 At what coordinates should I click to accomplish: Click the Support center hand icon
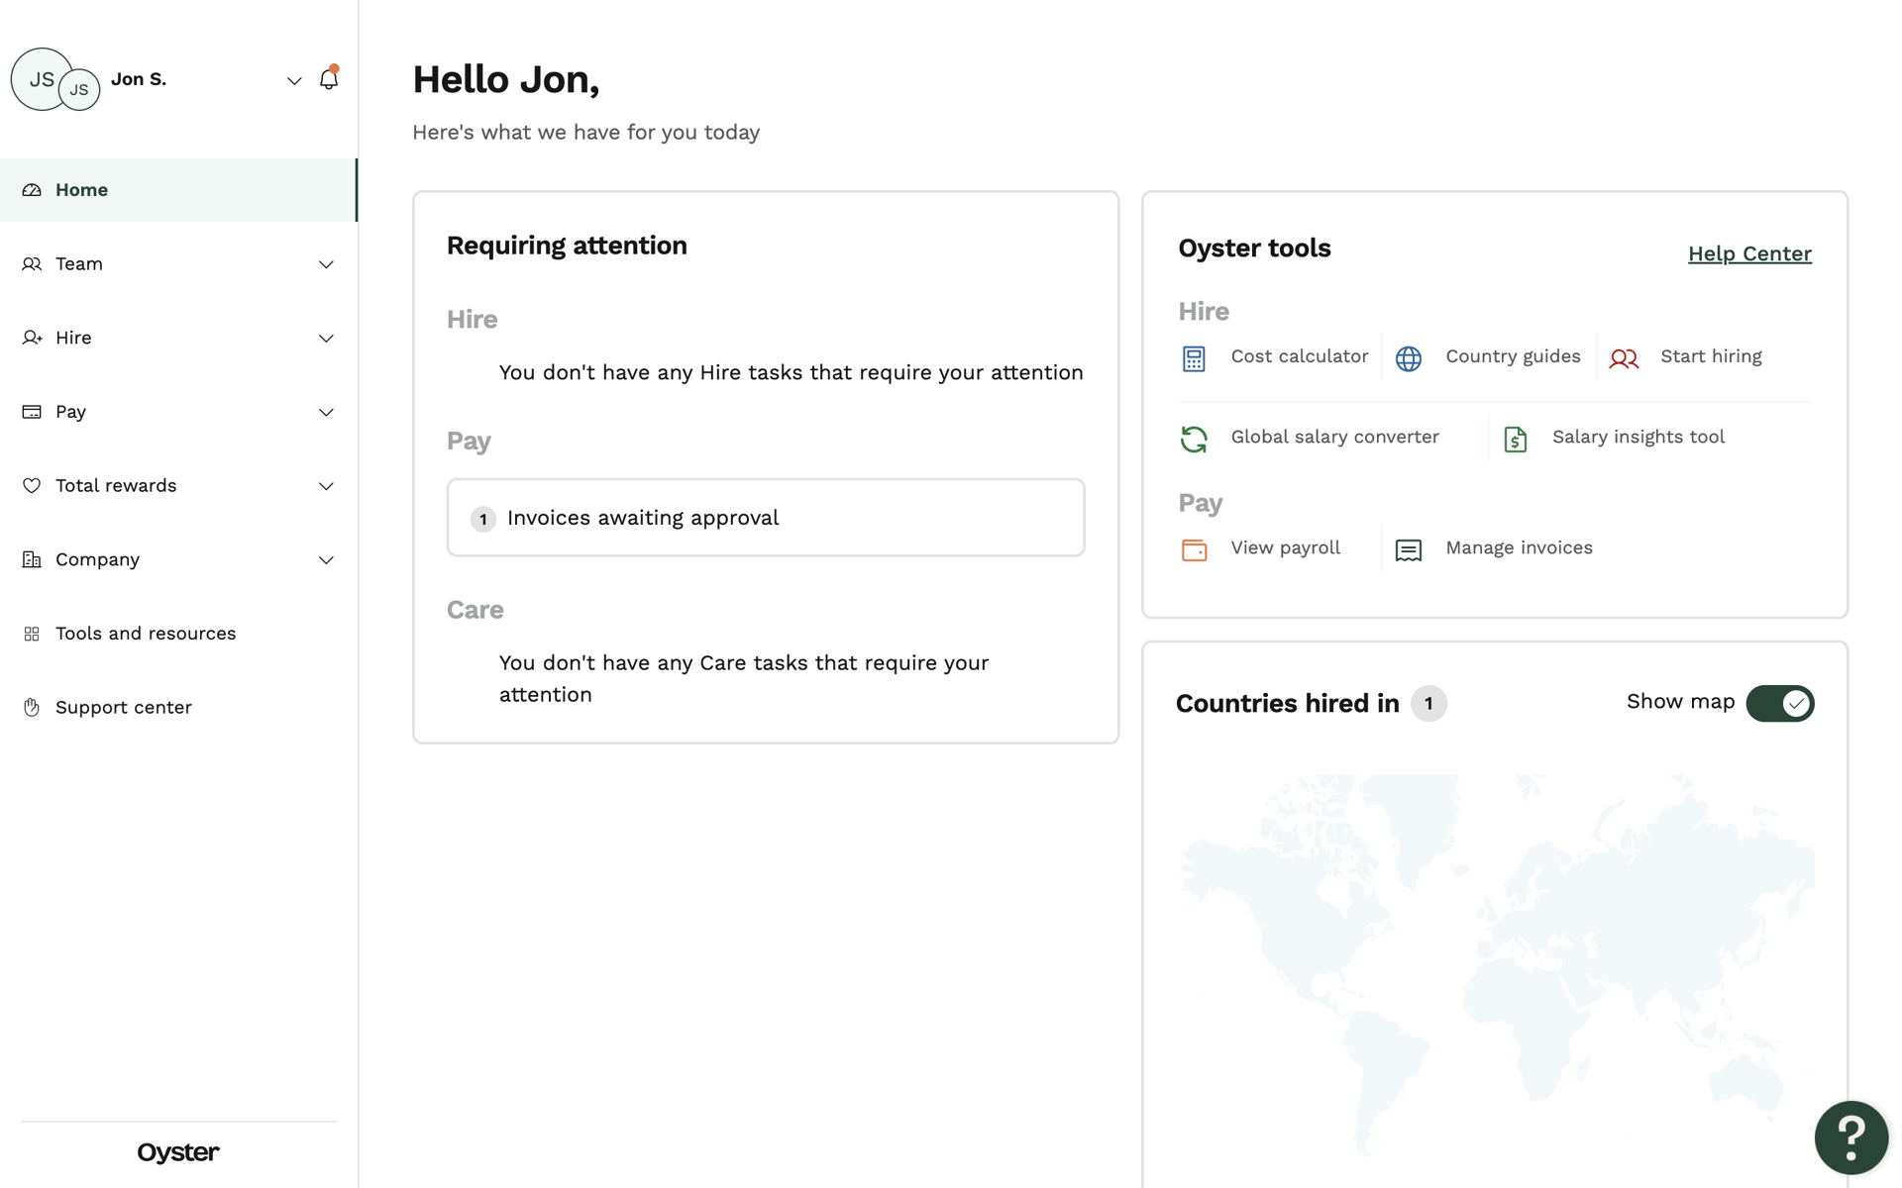pyautogui.click(x=32, y=707)
